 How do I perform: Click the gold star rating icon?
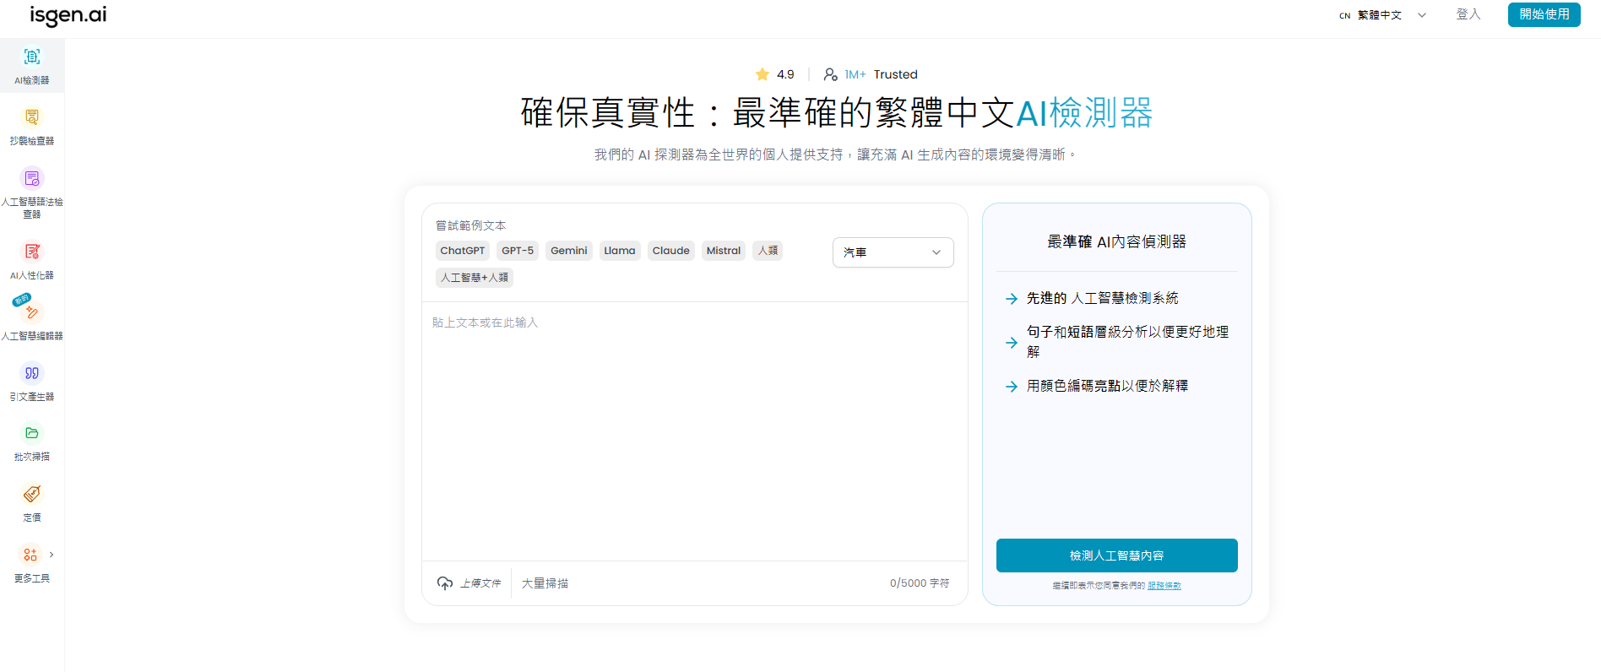pos(763,74)
